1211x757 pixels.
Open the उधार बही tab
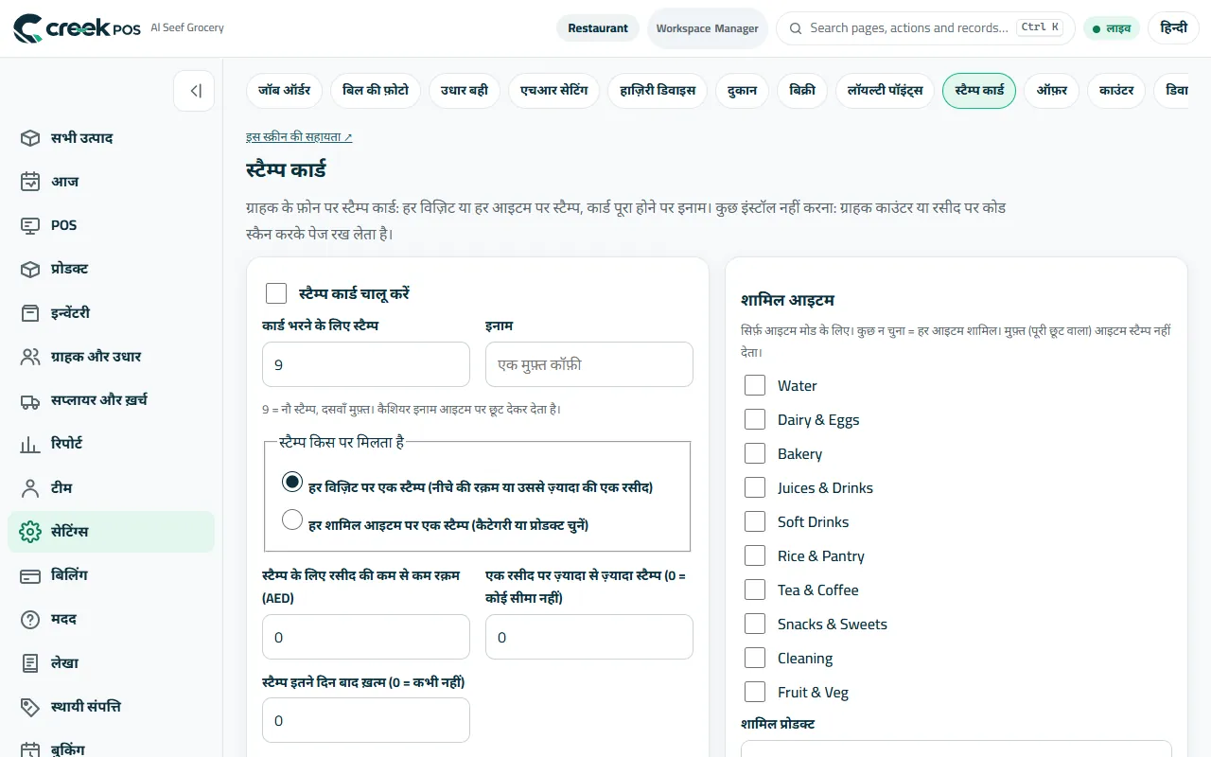pos(465,91)
